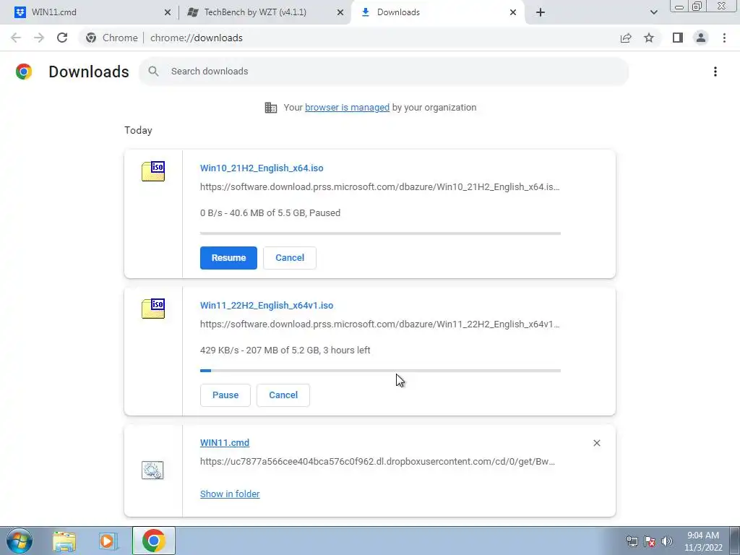Click the volume speaker tray icon
This screenshot has height=555, width=740.
point(667,541)
